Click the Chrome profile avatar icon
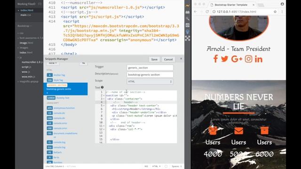301x169 pixels. (282, 4)
